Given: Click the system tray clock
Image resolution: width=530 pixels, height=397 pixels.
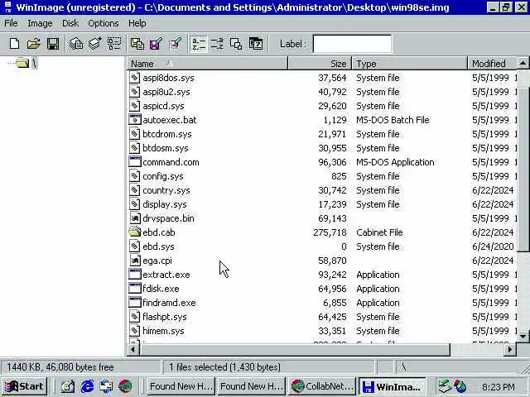Looking at the screenshot, I should point(499,387).
